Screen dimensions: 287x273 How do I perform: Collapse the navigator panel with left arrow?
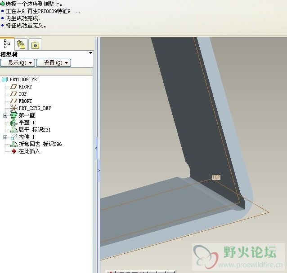[96, 148]
